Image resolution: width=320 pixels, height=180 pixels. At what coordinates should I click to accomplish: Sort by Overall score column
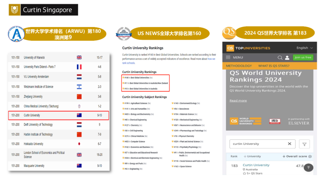pos(295,156)
